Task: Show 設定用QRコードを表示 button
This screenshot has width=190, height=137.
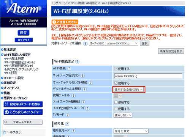Action: (23, 104)
